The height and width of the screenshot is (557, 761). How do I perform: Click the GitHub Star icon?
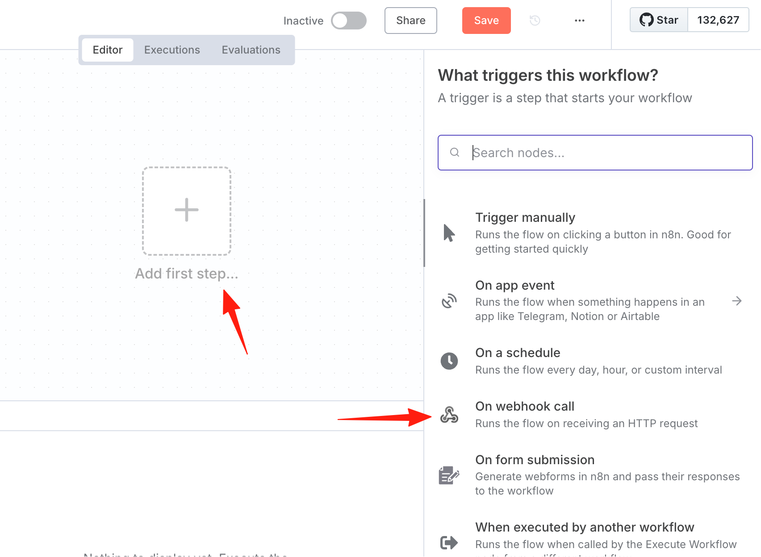pos(646,20)
